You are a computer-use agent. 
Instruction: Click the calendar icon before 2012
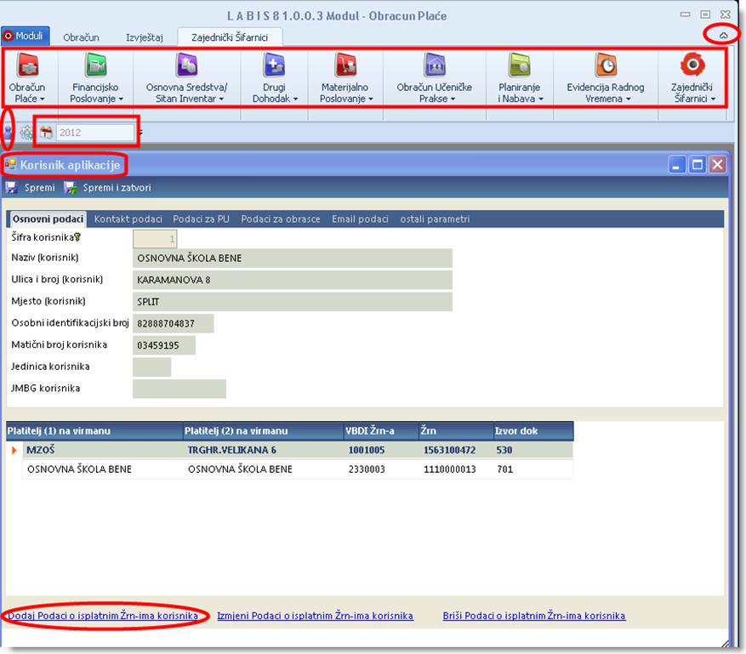[46, 132]
